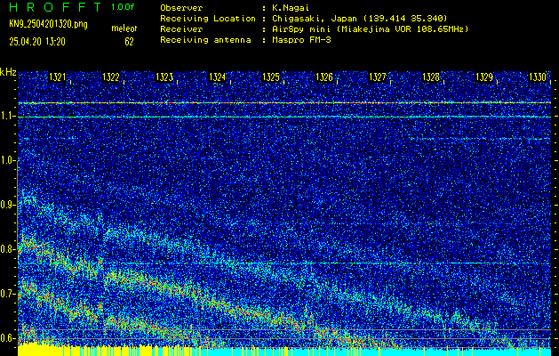Image resolution: width=559 pixels, height=356 pixels.
Task: Click the Receiving Location label
Action: coord(208,19)
